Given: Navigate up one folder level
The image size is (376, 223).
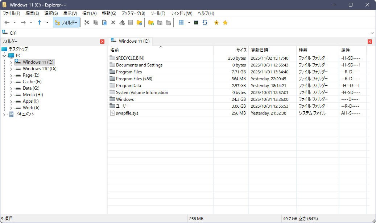Looking at the screenshot, I should point(40,22).
